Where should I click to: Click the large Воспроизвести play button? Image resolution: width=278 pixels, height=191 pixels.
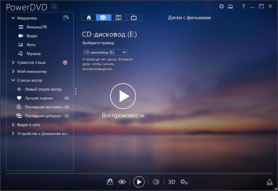click(123, 96)
